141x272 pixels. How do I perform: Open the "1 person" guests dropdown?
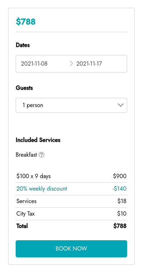(71, 105)
